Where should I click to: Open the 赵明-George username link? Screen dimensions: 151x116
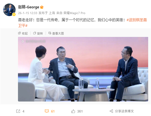(29, 7)
